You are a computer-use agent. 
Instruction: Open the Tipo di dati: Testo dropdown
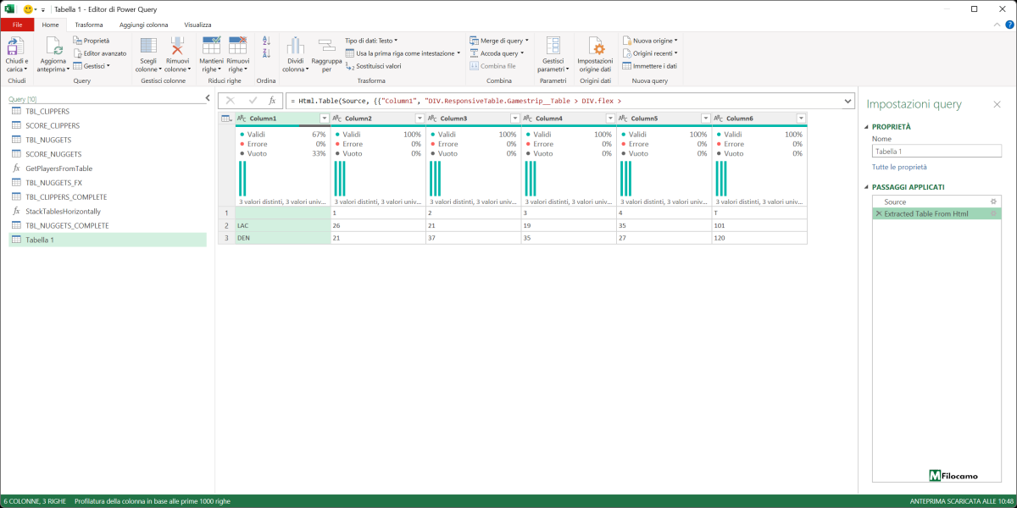pyautogui.click(x=371, y=40)
